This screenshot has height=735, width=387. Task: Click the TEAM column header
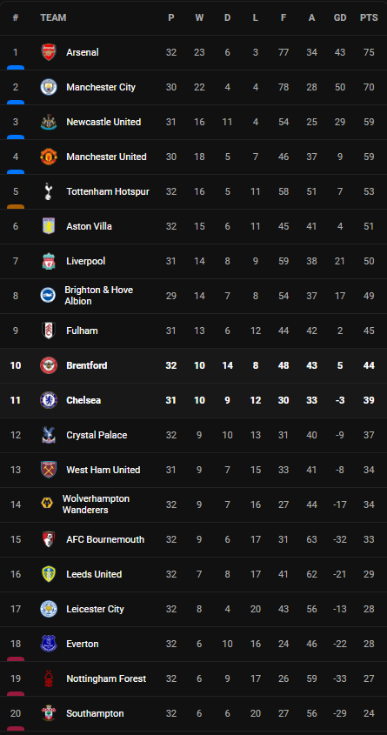pos(53,17)
